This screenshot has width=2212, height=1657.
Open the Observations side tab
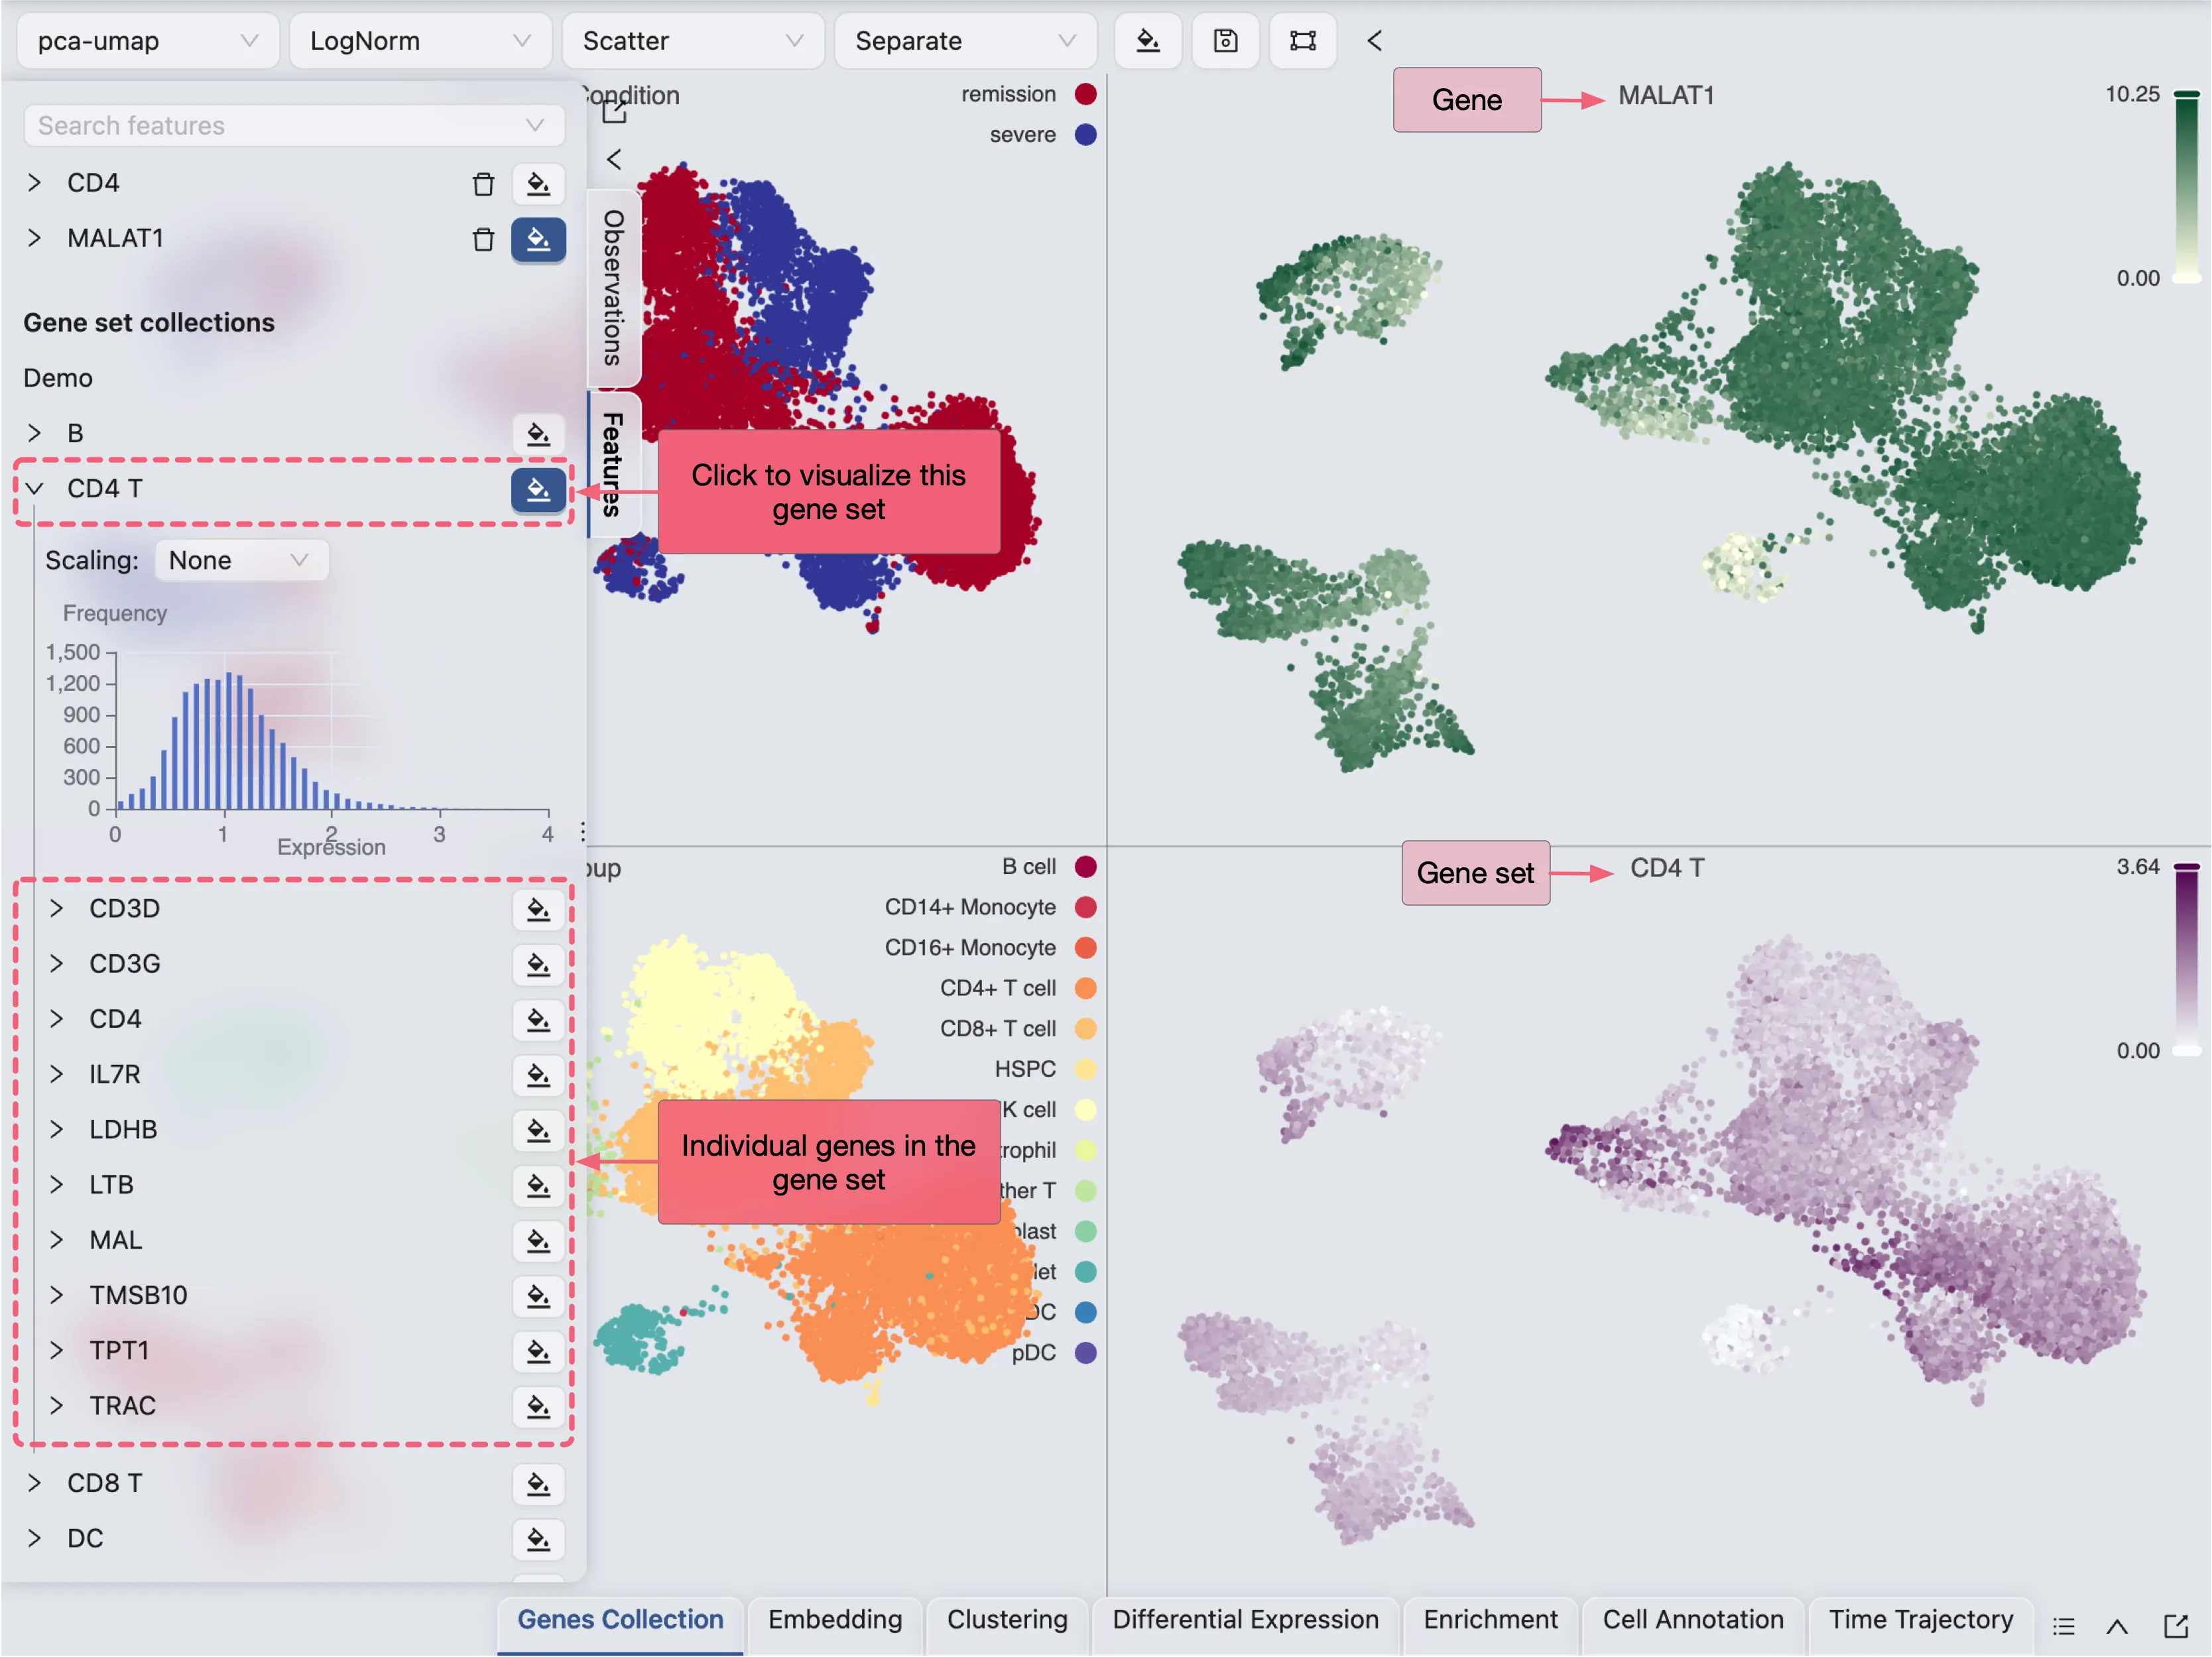[613, 288]
